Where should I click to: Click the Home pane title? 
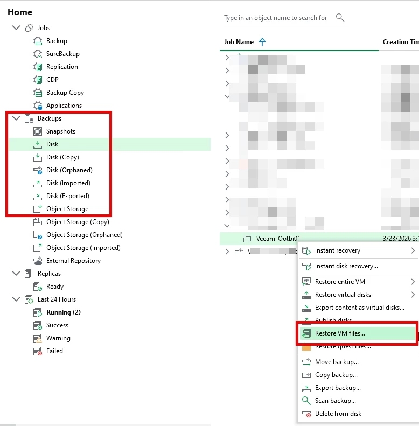coord(20,12)
